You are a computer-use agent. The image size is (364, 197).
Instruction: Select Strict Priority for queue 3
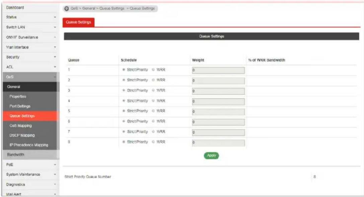(124, 90)
